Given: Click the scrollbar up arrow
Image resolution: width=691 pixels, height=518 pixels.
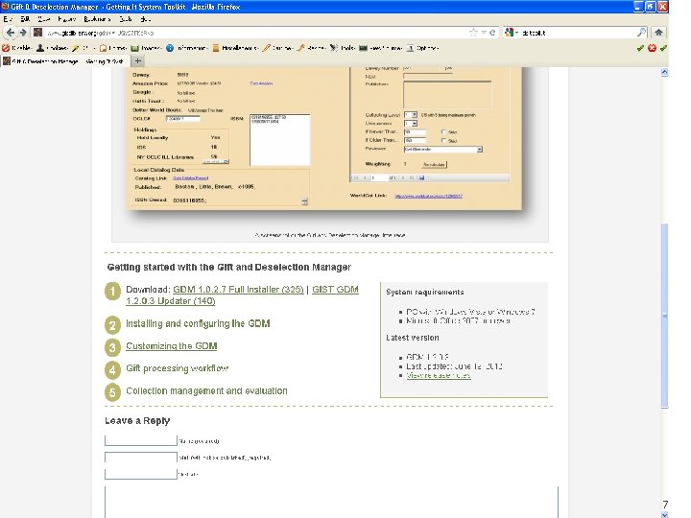Looking at the screenshot, I should tap(664, 72).
